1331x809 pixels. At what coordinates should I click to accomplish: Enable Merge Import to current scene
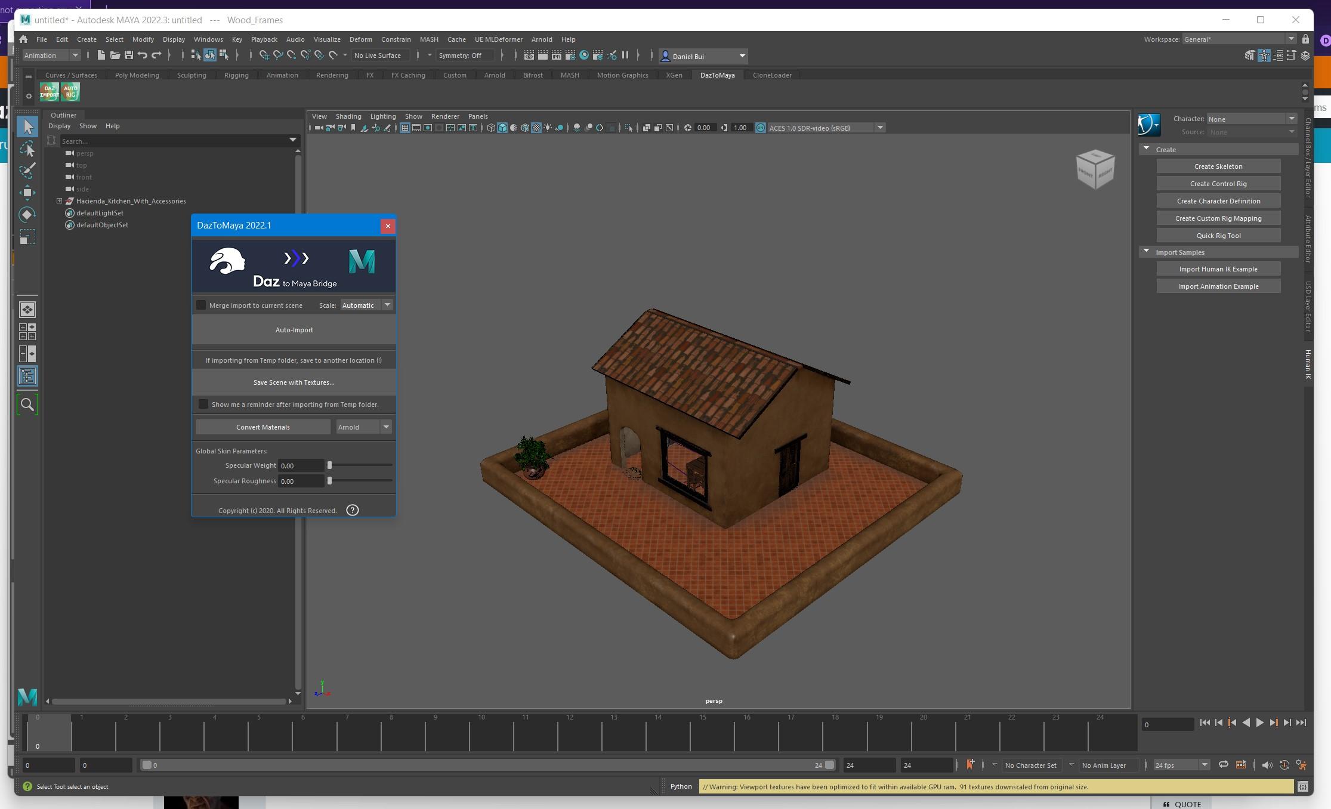[x=202, y=305]
